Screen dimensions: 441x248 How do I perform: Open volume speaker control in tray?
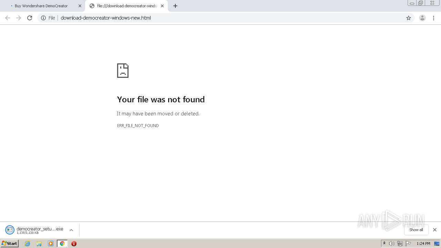[392, 244]
